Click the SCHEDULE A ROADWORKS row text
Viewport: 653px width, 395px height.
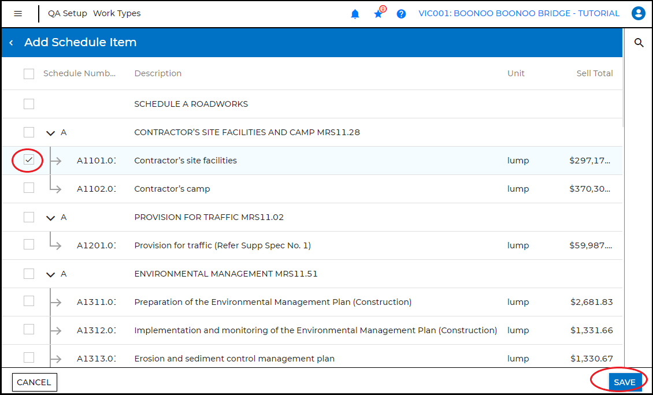(191, 103)
